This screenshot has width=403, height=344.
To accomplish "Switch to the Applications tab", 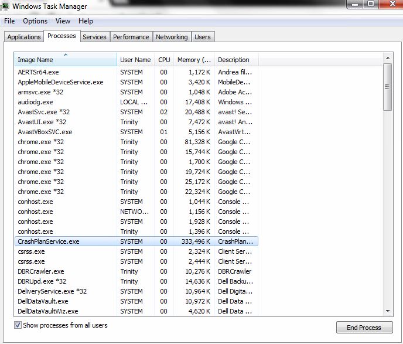I will (x=24, y=37).
